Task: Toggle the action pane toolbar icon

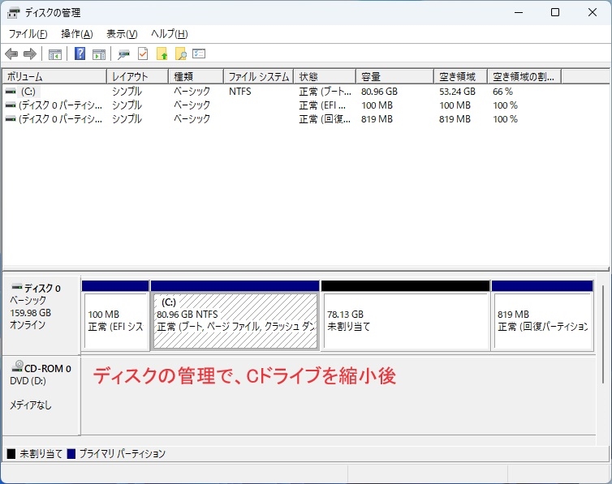Action: (99, 54)
